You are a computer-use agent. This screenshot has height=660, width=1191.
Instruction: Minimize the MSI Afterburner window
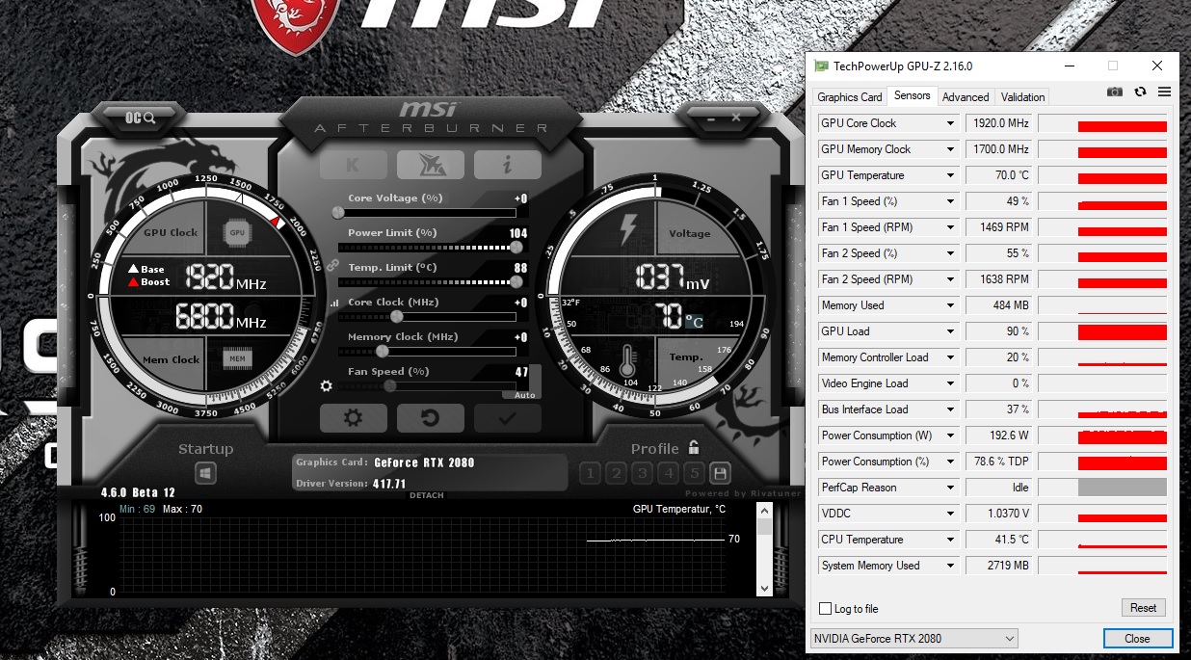tap(711, 117)
